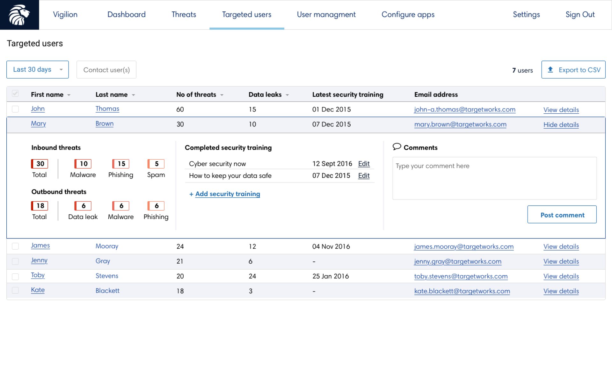Check the box for John Thomas row
This screenshot has width=612, height=382.
pos(15,109)
